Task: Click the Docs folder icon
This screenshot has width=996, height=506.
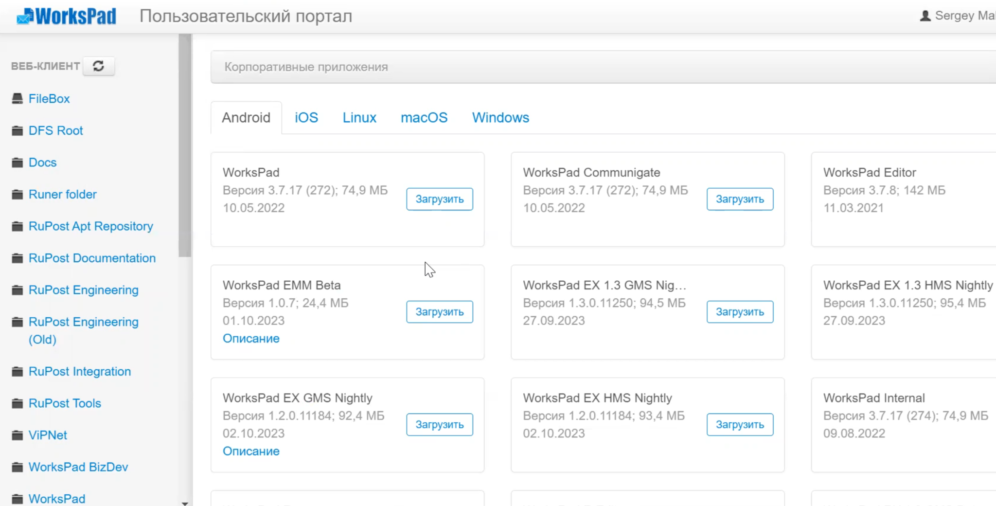Action: pyautogui.click(x=18, y=163)
